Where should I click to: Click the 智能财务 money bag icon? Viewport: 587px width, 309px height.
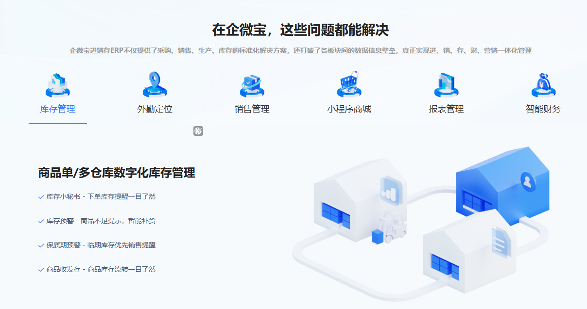point(544,85)
